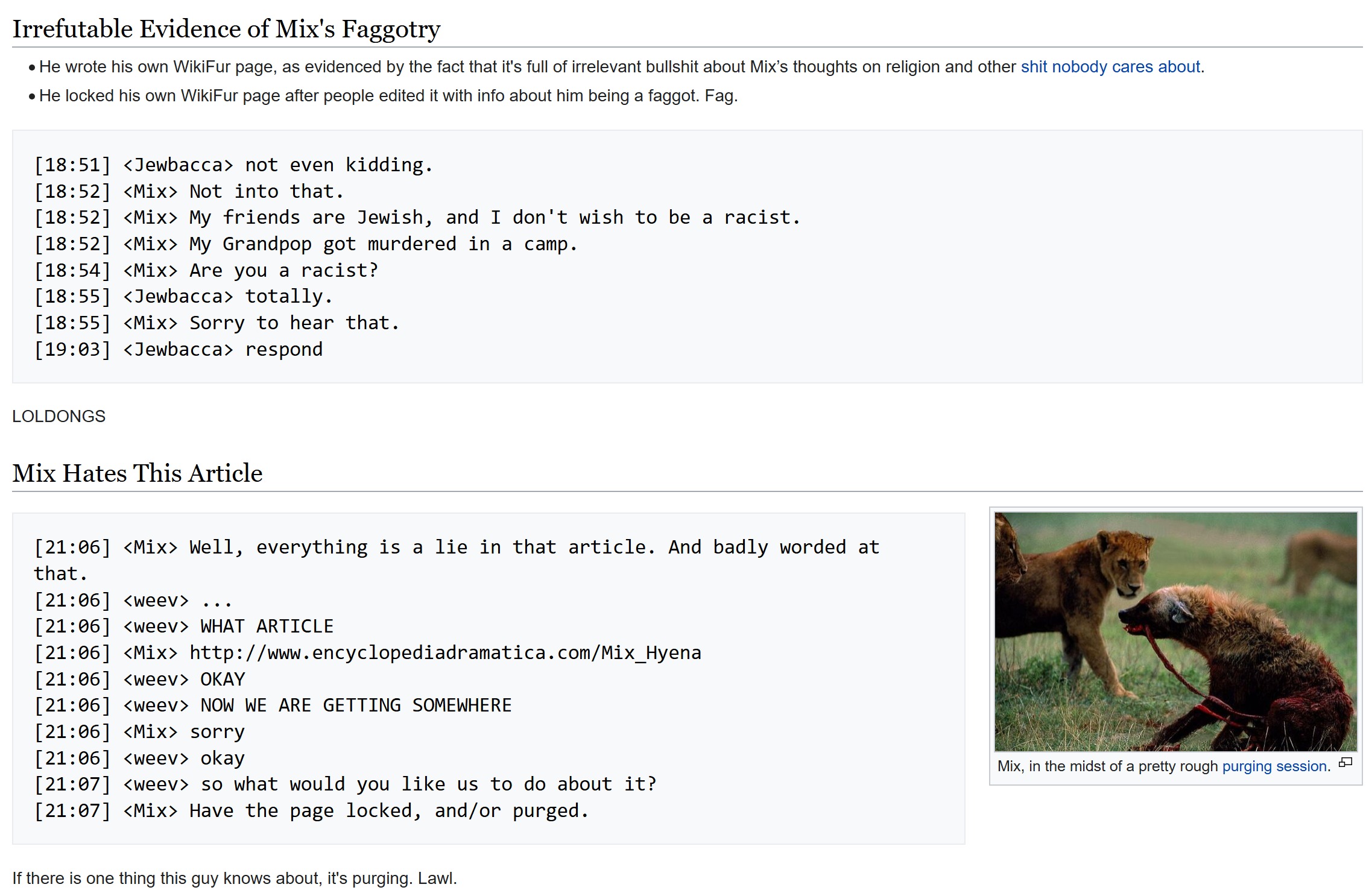Image resolution: width=1366 pixels, height=896 pixels.
Task: Click the "NOW WE ARE GETTING SOMEWHERE" line
Action: click(x=273, y=705)
